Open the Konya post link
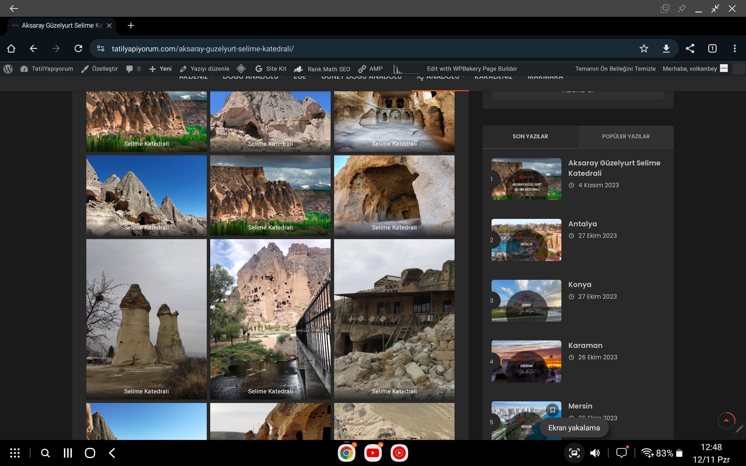 (x=580, y=285)
